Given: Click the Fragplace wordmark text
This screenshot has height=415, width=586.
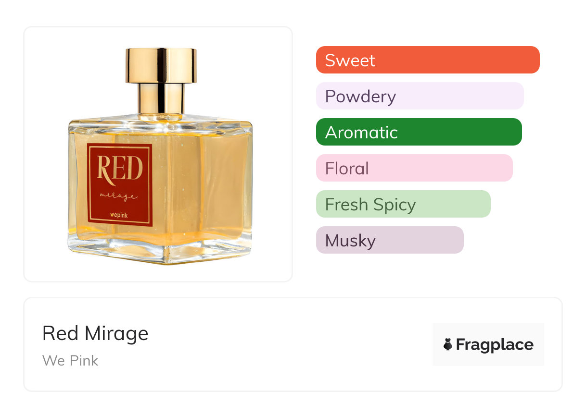Looking at the screenshot, I should pos(495,345).
